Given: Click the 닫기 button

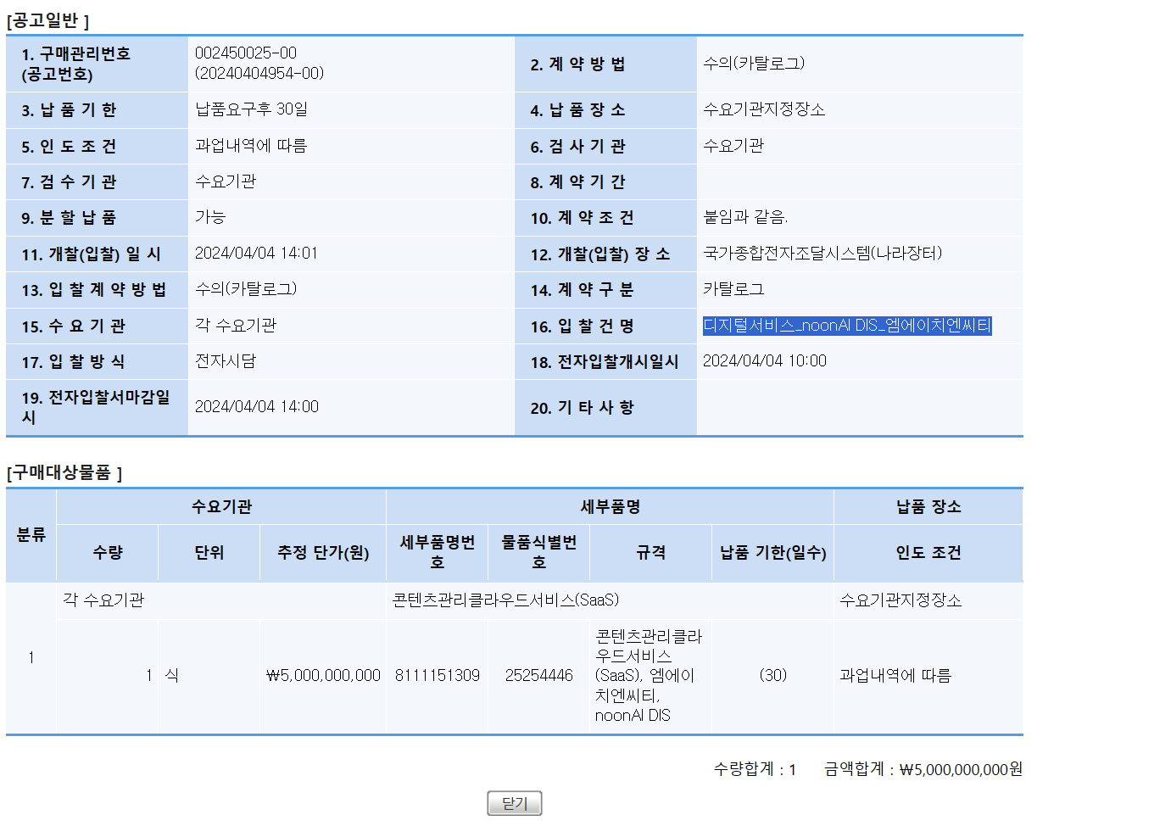Looking at the screenshot, I should [x=514, y=803].
